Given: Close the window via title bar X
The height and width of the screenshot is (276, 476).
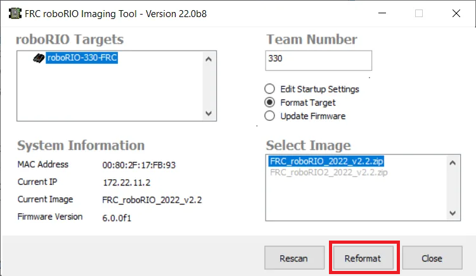Looking at the screenshot, I should (x=456, y=13).
